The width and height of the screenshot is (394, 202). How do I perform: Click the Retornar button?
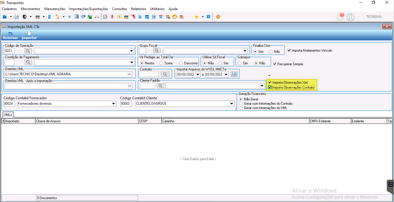10,36
